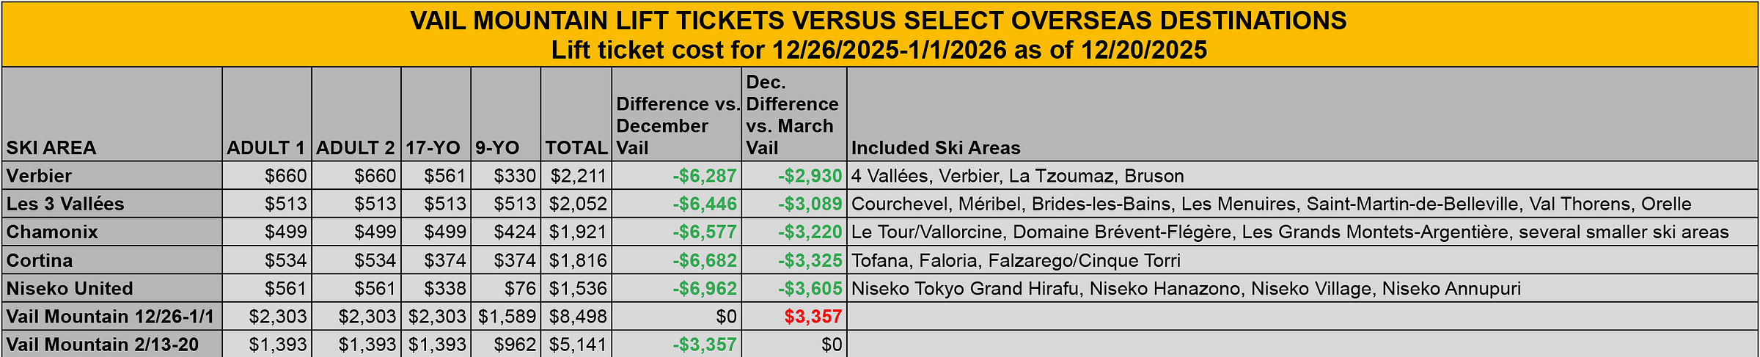Image resolution: width=1760 pixels, height=357 pixels.
Task: Select Vail's $8,498 total cell
Action: [579, 317]
